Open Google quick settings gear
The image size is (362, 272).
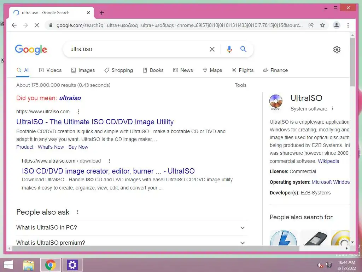click(x=337, y=50)
